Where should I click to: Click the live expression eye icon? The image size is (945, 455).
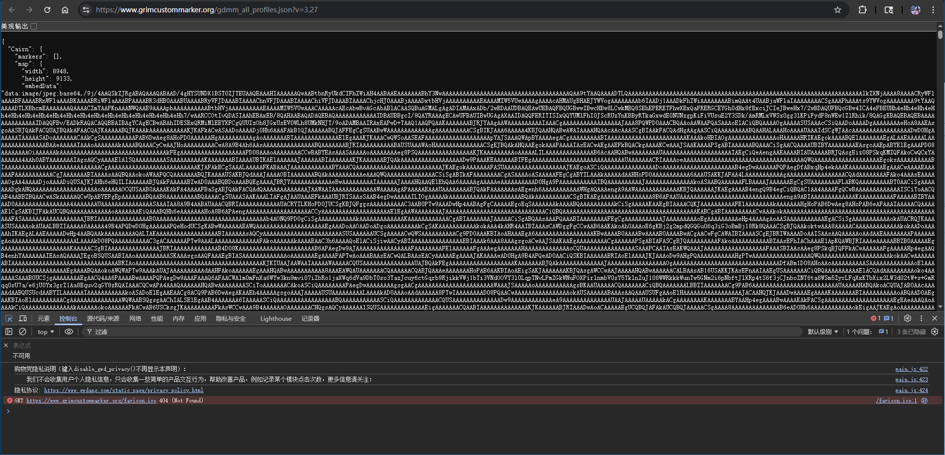click(x=69, y=332)
